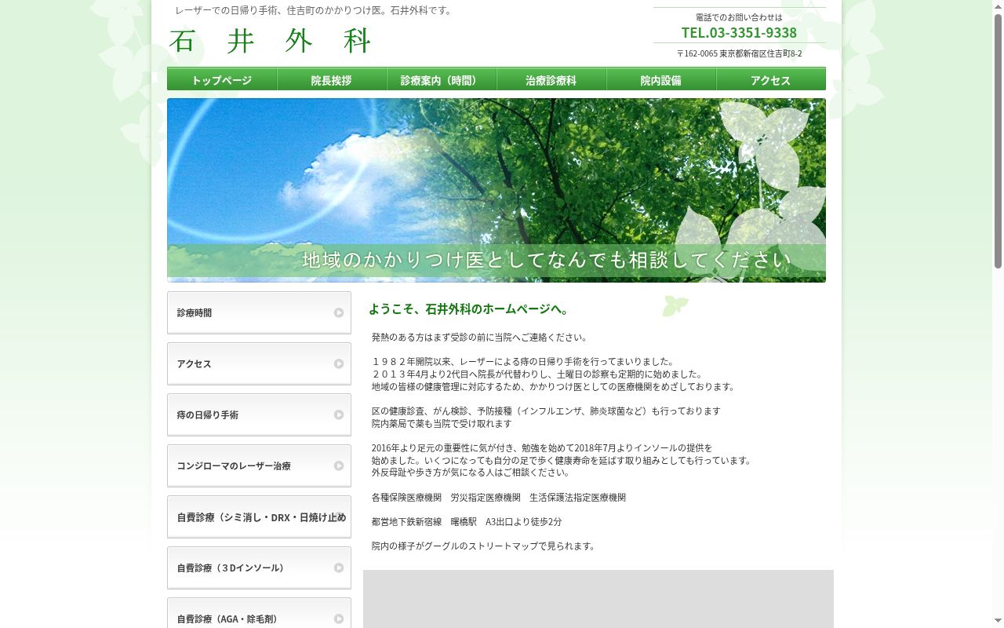Viewport: 1004px width, 628px height.
Task: Click the vertical page scrollbar thumb
Action: 998,141
